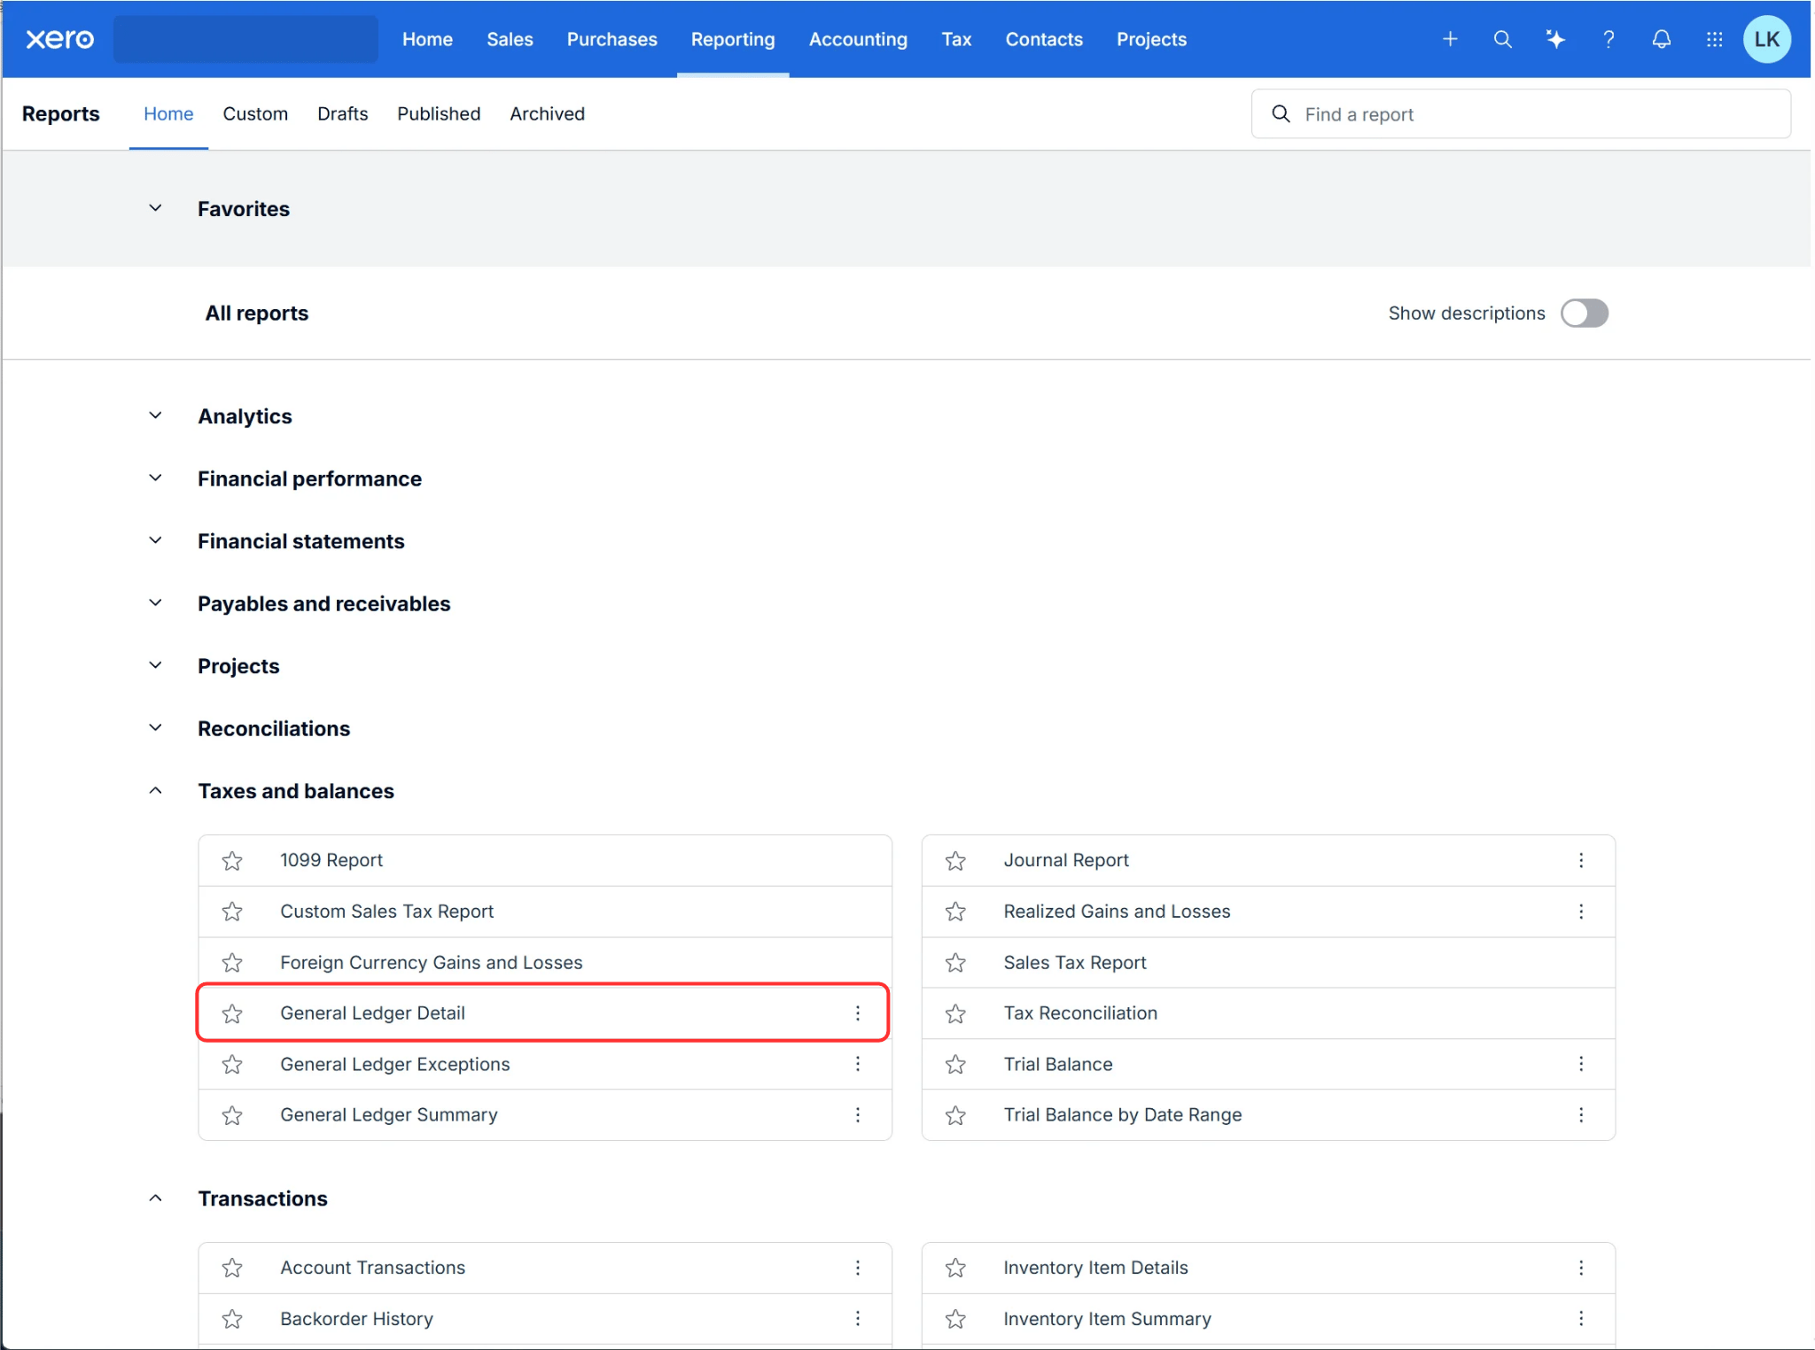Star Foreign Currency Gains and Losses
This screenshot has height=1350, width=1815.
[x=232, y=963]
